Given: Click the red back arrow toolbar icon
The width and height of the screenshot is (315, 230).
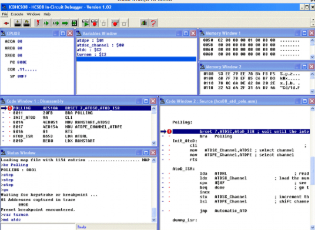Looking at the screenshot, I should [6, 23].
